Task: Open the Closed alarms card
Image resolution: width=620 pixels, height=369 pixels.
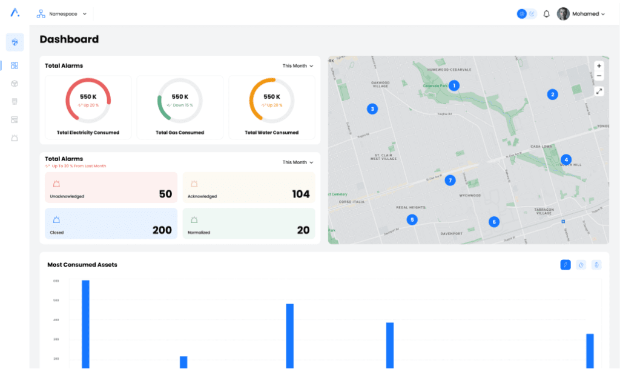Action: pyautogui.click(x=111, y=223)
